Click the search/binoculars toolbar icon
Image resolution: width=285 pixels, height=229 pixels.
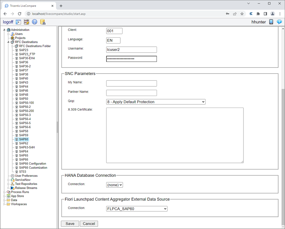click(43, 22)
